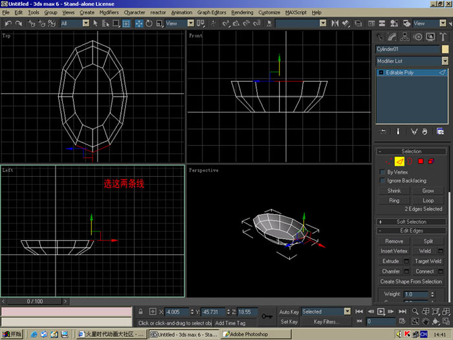Toggle absolute/offset transform type-in mode
The image size is (453, 340).
(x=153, y=312)
